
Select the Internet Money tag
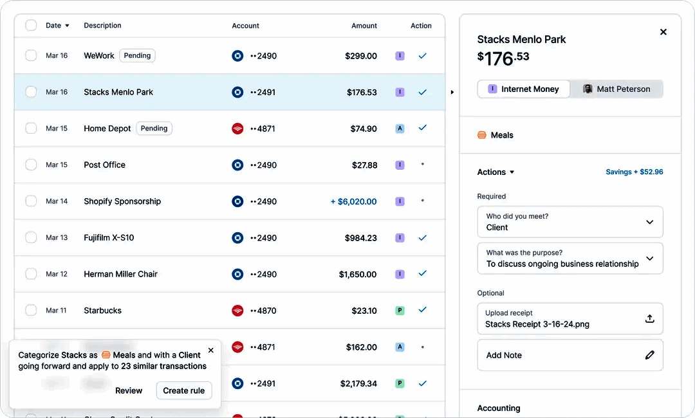[x=523, y=89]
